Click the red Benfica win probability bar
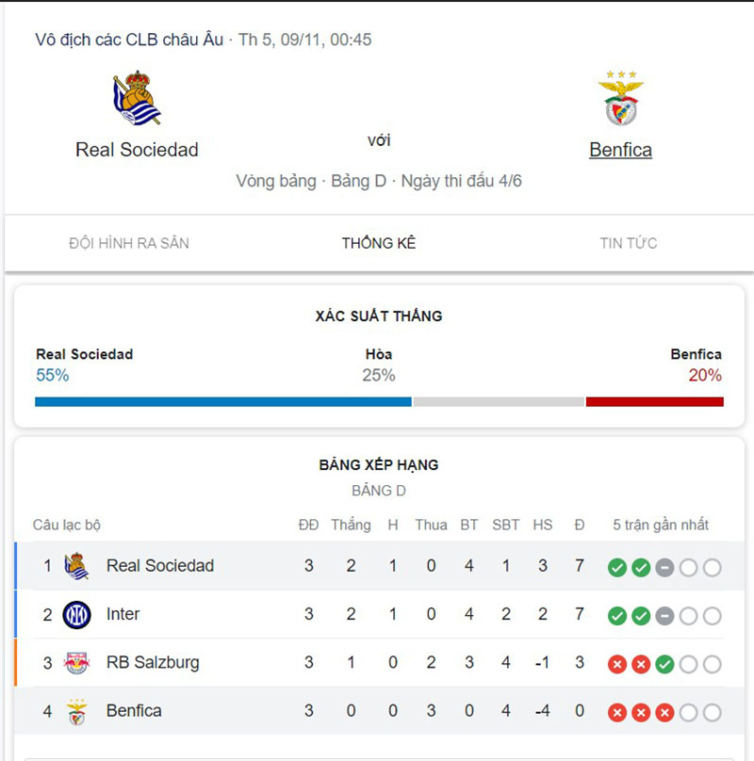 click(654, 401)
